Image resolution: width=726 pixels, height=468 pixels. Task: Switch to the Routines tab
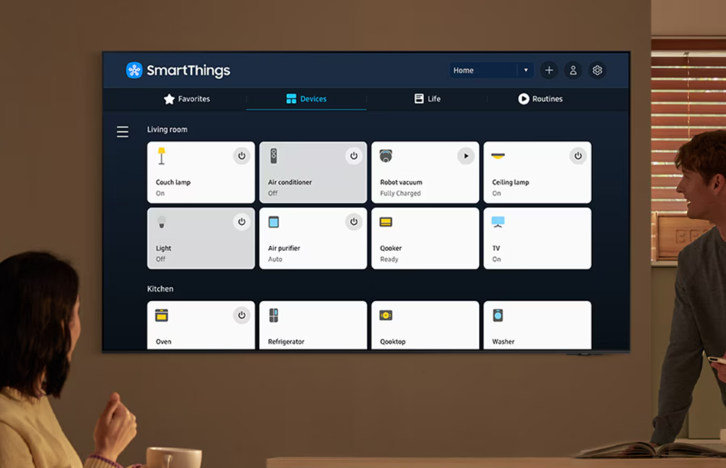tap(541, 99)
